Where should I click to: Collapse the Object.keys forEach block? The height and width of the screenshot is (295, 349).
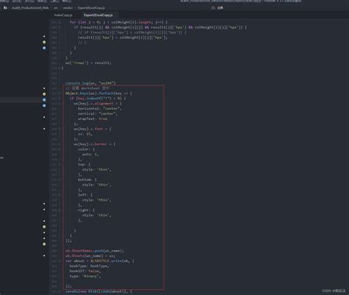pyautogui.click(x=60, y=93)
